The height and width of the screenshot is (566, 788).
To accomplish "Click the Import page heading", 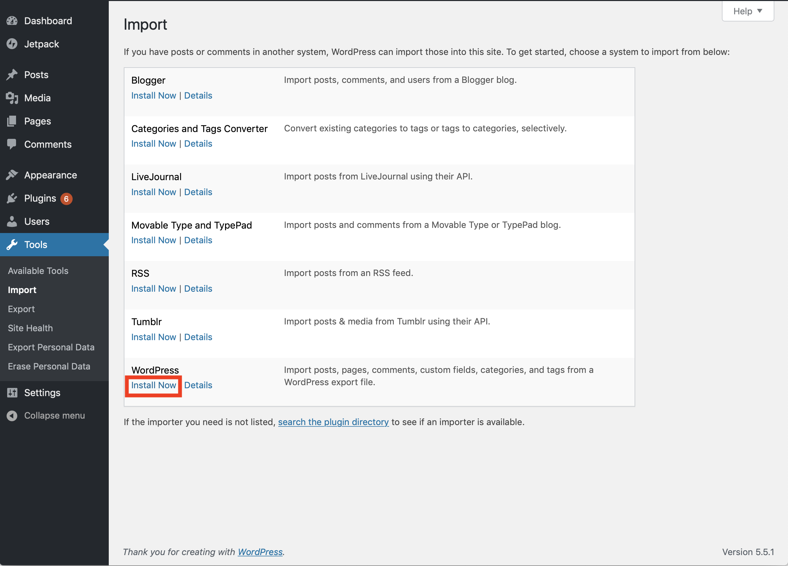I will pos(145,25).
